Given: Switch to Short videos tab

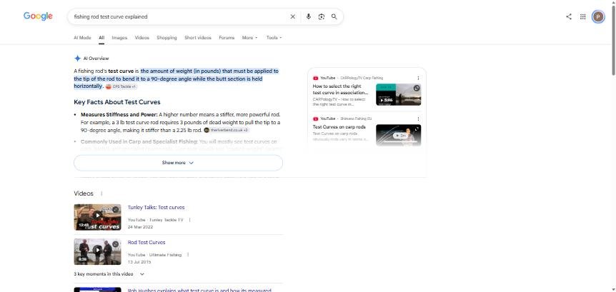Looking at the screenshot, I should pos(198,38).
